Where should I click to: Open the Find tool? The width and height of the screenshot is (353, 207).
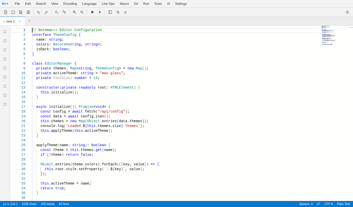[56, 12]
